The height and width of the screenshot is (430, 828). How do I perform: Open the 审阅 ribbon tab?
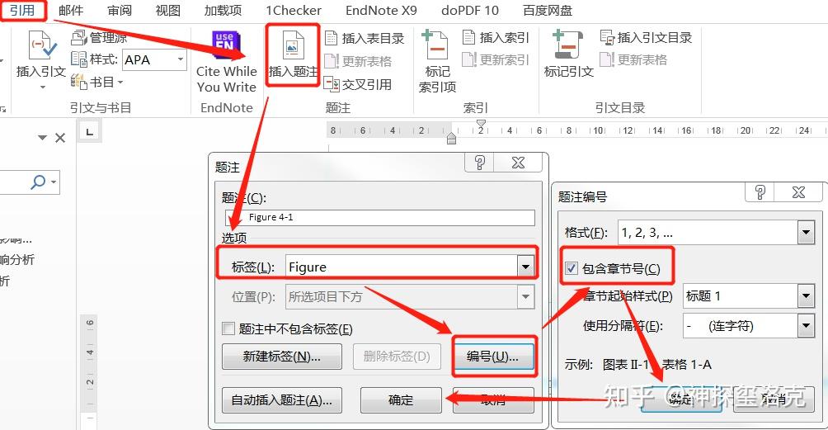pos(120,10)
